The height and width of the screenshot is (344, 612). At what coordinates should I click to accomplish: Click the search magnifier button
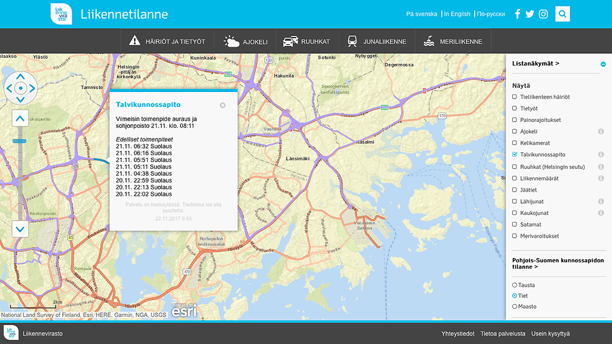[562, 14]
